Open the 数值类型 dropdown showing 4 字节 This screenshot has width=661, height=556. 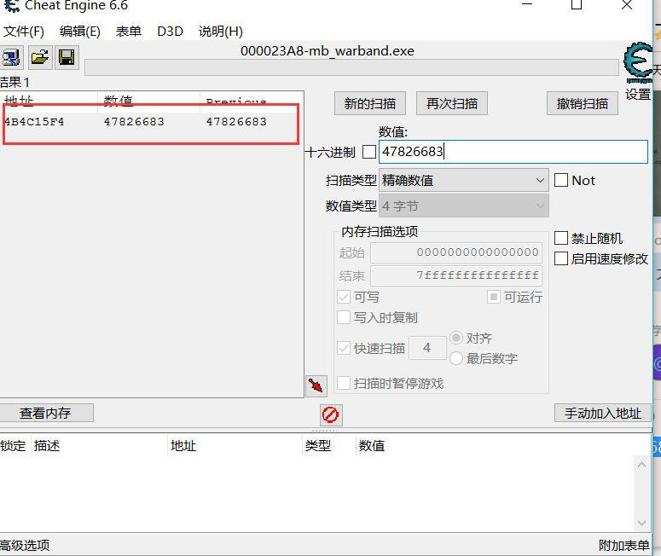click(x=464, y=206)
